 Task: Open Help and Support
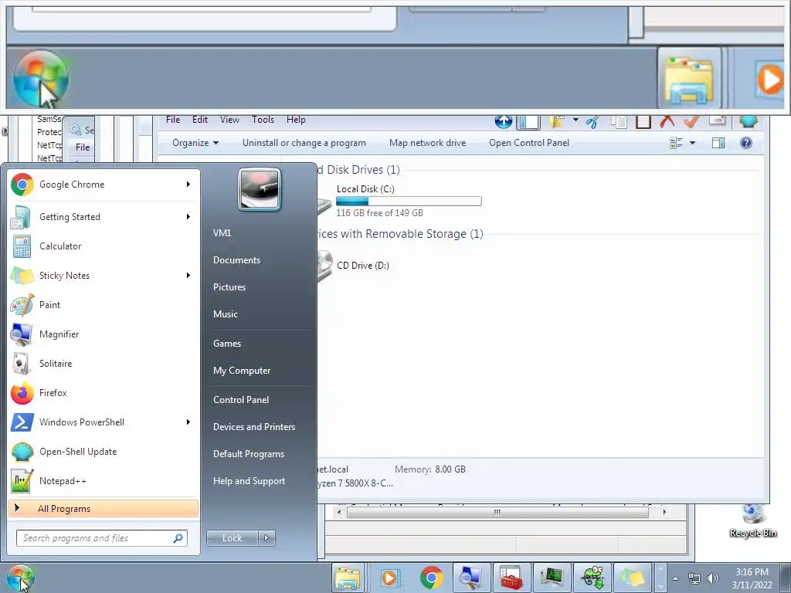pos(260,481)
